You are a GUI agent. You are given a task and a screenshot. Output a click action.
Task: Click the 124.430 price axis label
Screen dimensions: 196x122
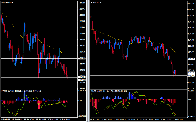tap(191, 28)
